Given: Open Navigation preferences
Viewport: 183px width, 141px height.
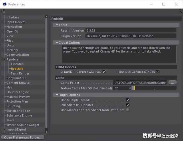Looking at the screenshot, I should [14, 27].
